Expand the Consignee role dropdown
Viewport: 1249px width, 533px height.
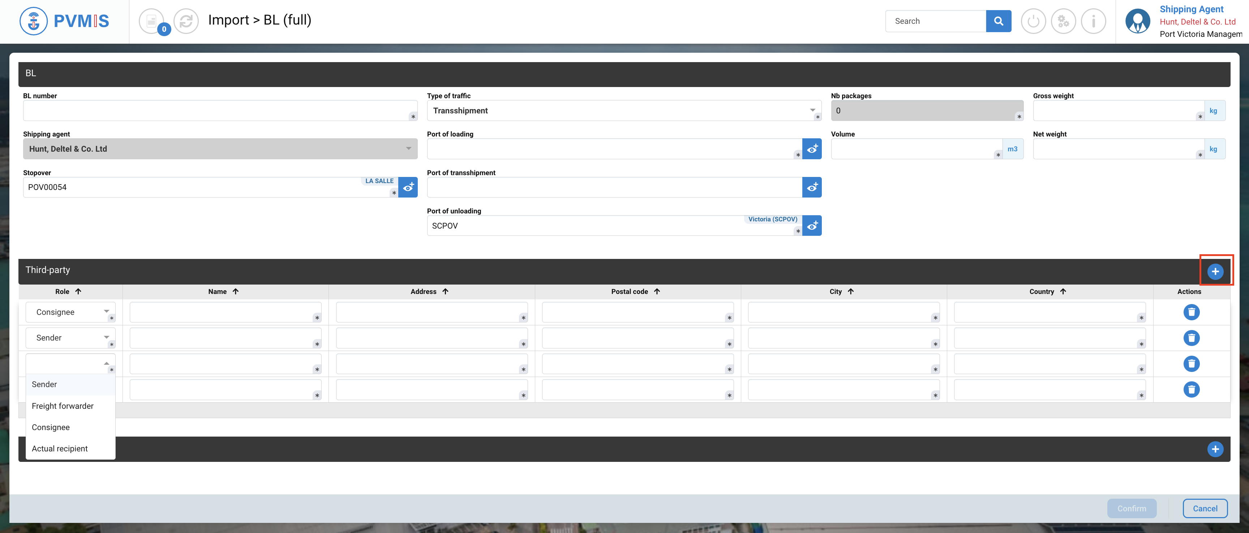[70, 312]
